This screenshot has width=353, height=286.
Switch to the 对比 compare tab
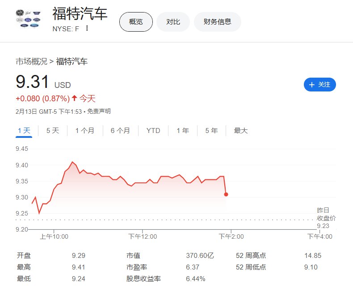[x=173, y=22]
